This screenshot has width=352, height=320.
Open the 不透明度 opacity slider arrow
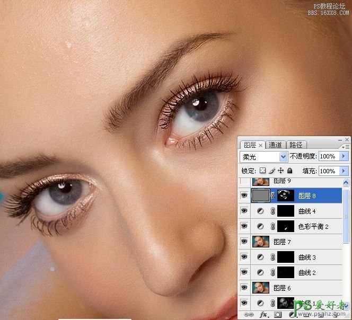click(344, 156)
